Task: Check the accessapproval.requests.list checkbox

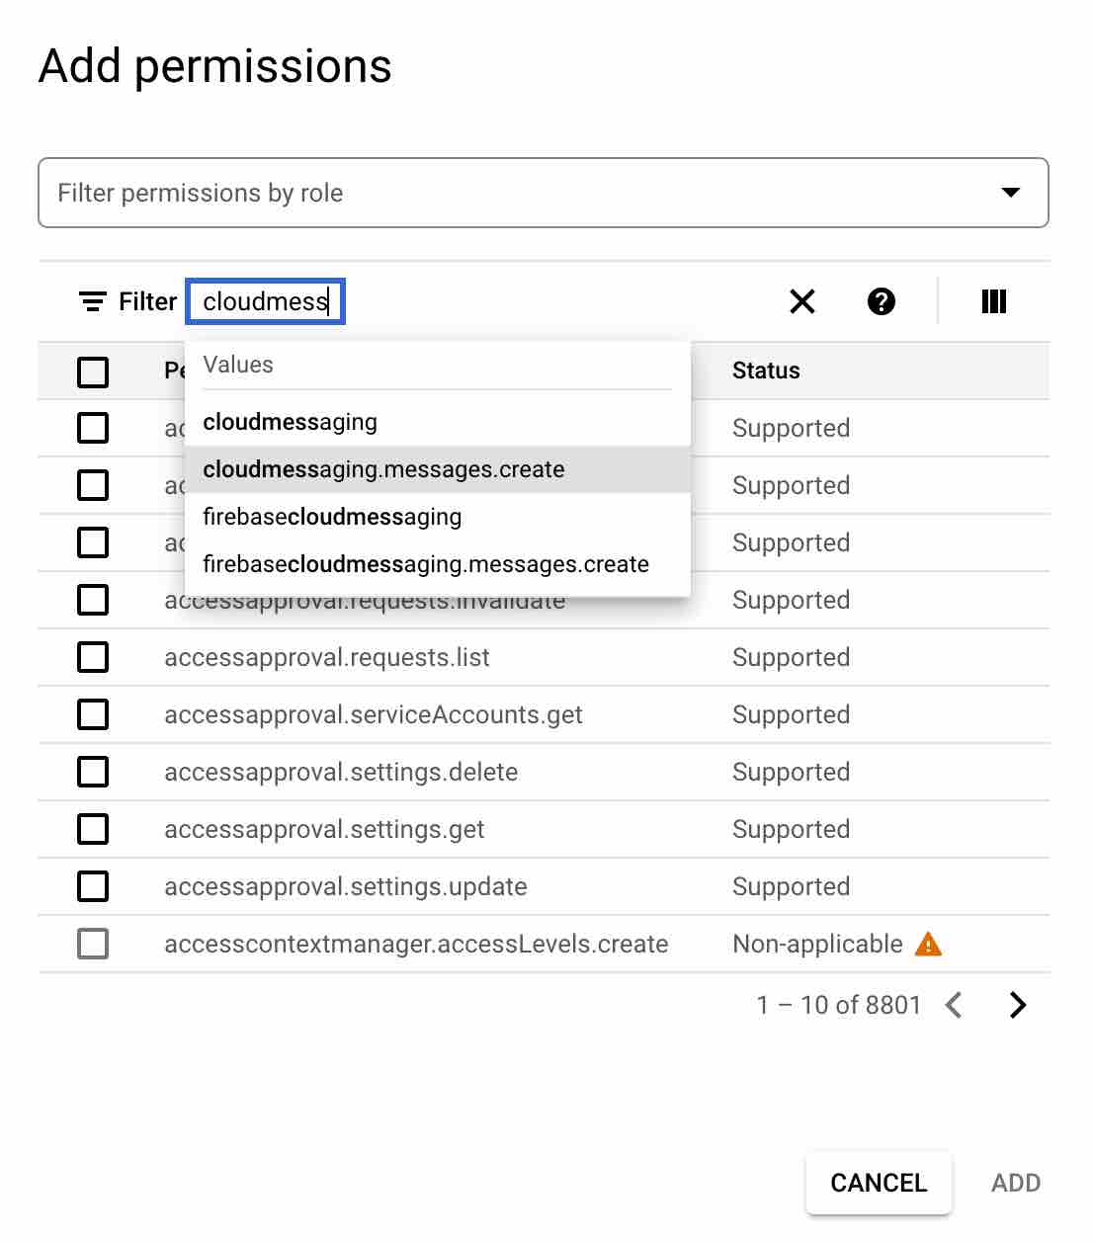Action: pyautogui.click(x=93, y=657)
